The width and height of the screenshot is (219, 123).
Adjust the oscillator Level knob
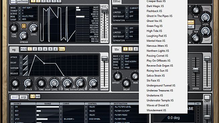34,28
